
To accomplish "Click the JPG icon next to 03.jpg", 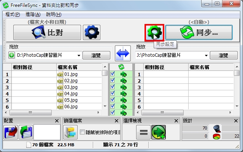I will 60,87.
